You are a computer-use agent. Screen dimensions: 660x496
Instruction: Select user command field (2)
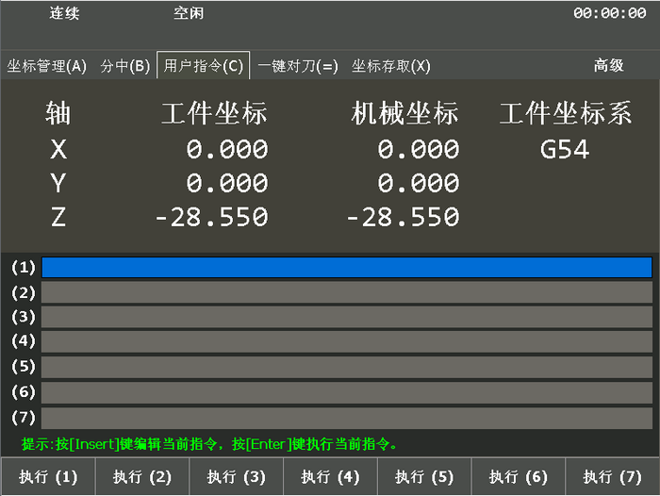pyautogui.click(x=347, y=292)
